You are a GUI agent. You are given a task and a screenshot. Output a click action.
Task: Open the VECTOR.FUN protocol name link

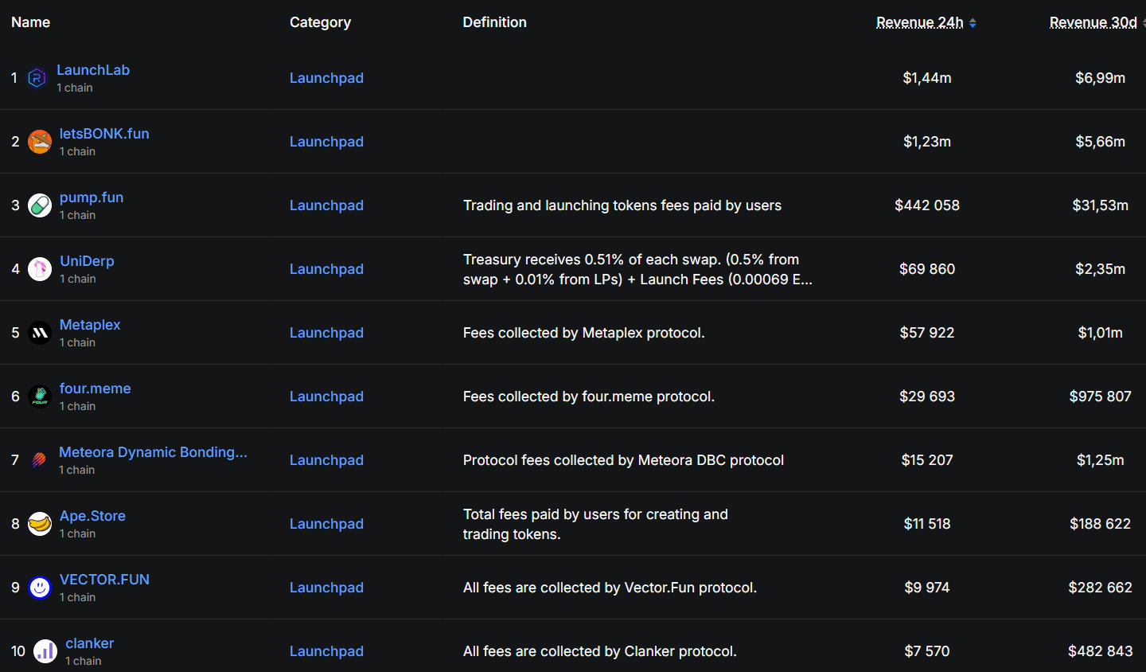pyautogui.click(x=104, y=580)
